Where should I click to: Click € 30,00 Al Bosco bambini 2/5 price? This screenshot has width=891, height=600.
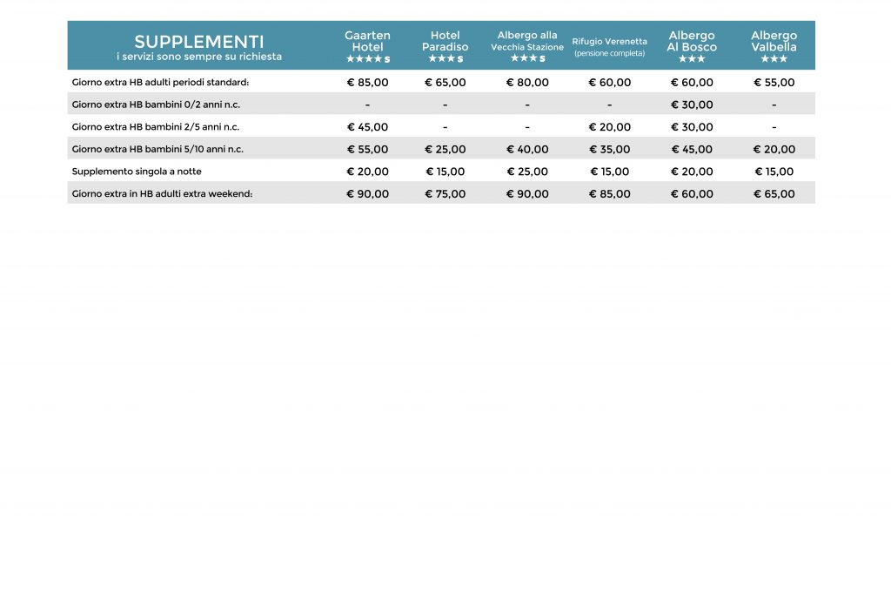[x=692, y=127]
